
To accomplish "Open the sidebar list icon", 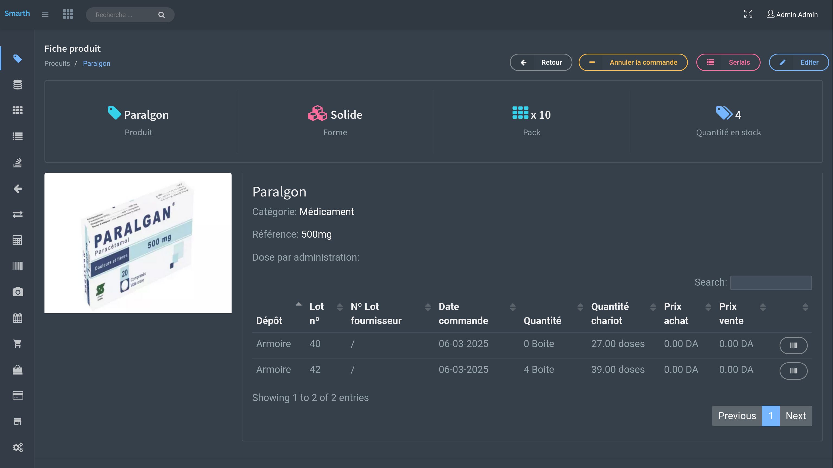I will 17,136.
